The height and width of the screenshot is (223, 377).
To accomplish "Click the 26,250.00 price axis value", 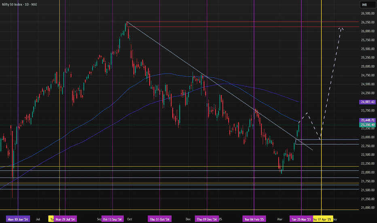I will pos(368,22).
